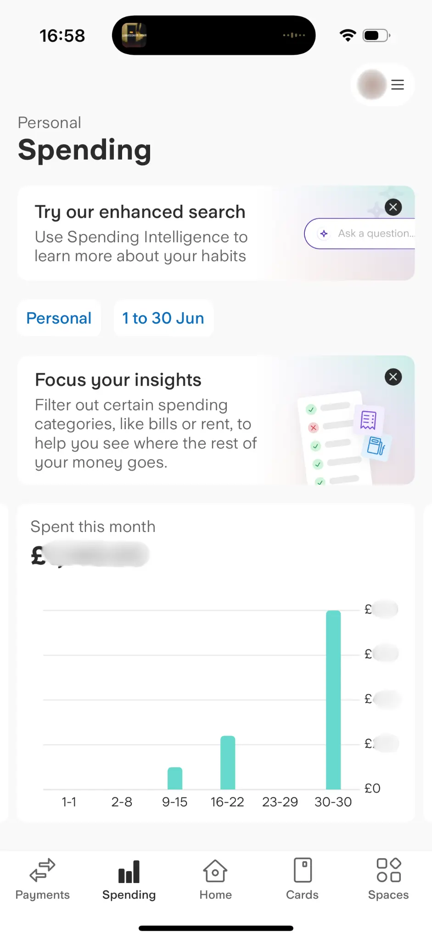Viewport: 432px width, 940px height.
Task: Open the 1 to 30 Jun date picker
Action: 163,318
